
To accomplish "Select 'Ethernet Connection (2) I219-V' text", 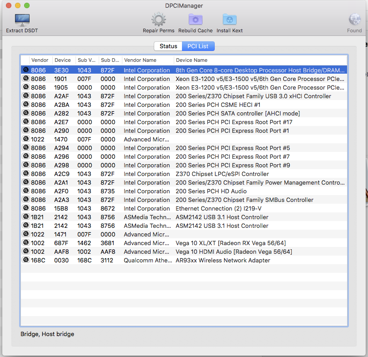I will click(218, 208).
